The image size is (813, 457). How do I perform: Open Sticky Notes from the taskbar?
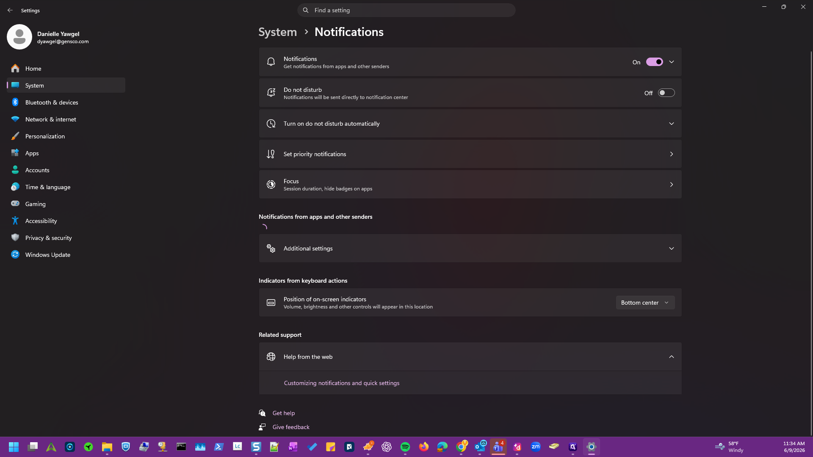[x=330, y=447]
